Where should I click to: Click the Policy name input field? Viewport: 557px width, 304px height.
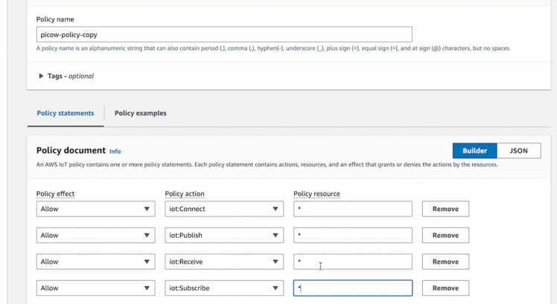point(223,34)
